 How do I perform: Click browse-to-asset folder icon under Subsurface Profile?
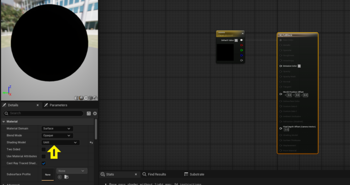tap(66, 177)
